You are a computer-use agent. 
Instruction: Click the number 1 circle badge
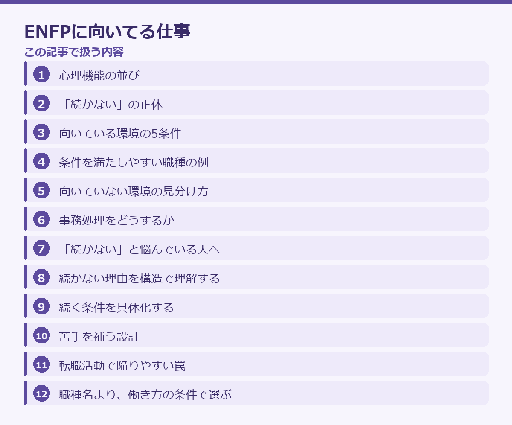pos(41,75)
